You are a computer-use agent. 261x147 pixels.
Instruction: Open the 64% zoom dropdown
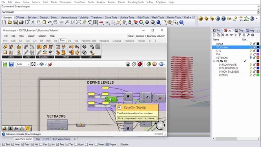point(28,65)
